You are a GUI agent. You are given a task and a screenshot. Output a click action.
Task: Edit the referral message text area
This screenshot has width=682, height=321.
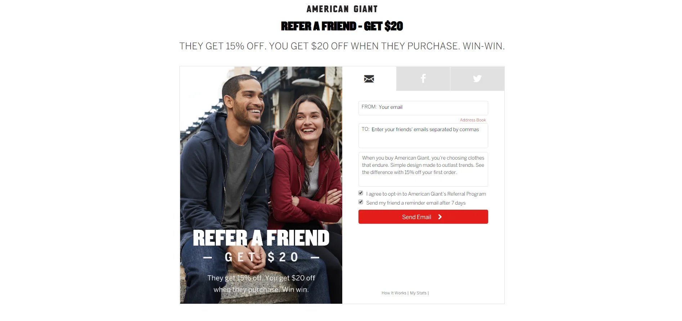(x=423, y=169)
